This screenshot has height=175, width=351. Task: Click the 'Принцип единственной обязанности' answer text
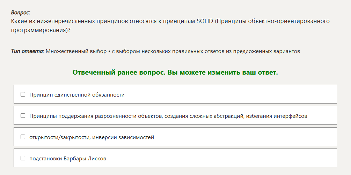click(77, 94)
